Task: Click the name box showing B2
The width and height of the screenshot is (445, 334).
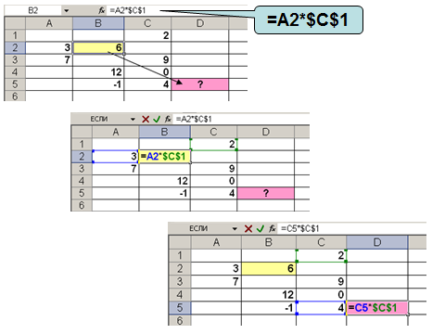Action: (33, 10)
